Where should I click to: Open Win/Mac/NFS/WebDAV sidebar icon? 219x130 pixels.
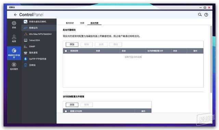pyautogui.click(x=26, y=34)
